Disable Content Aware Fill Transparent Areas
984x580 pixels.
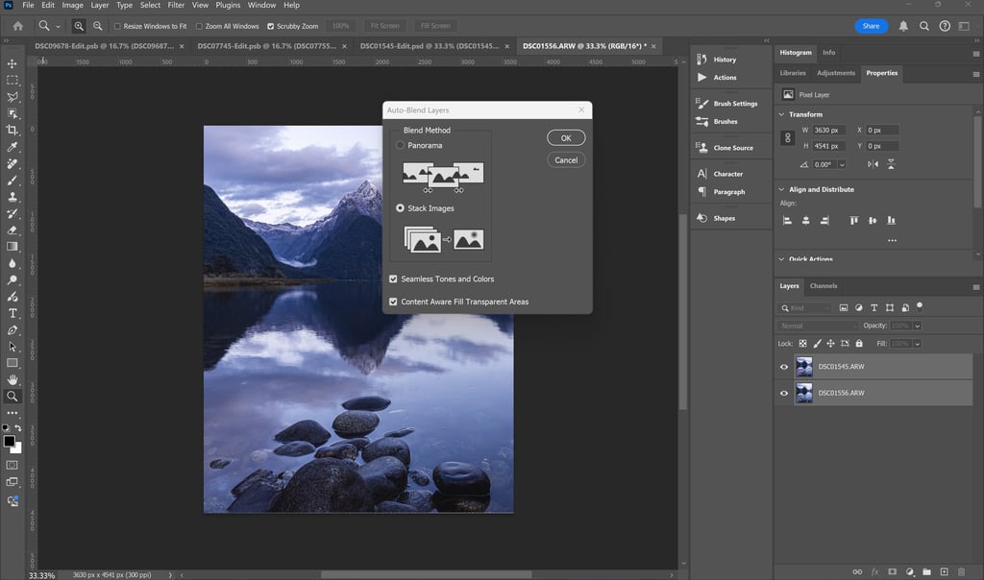(x=393, y=302)
